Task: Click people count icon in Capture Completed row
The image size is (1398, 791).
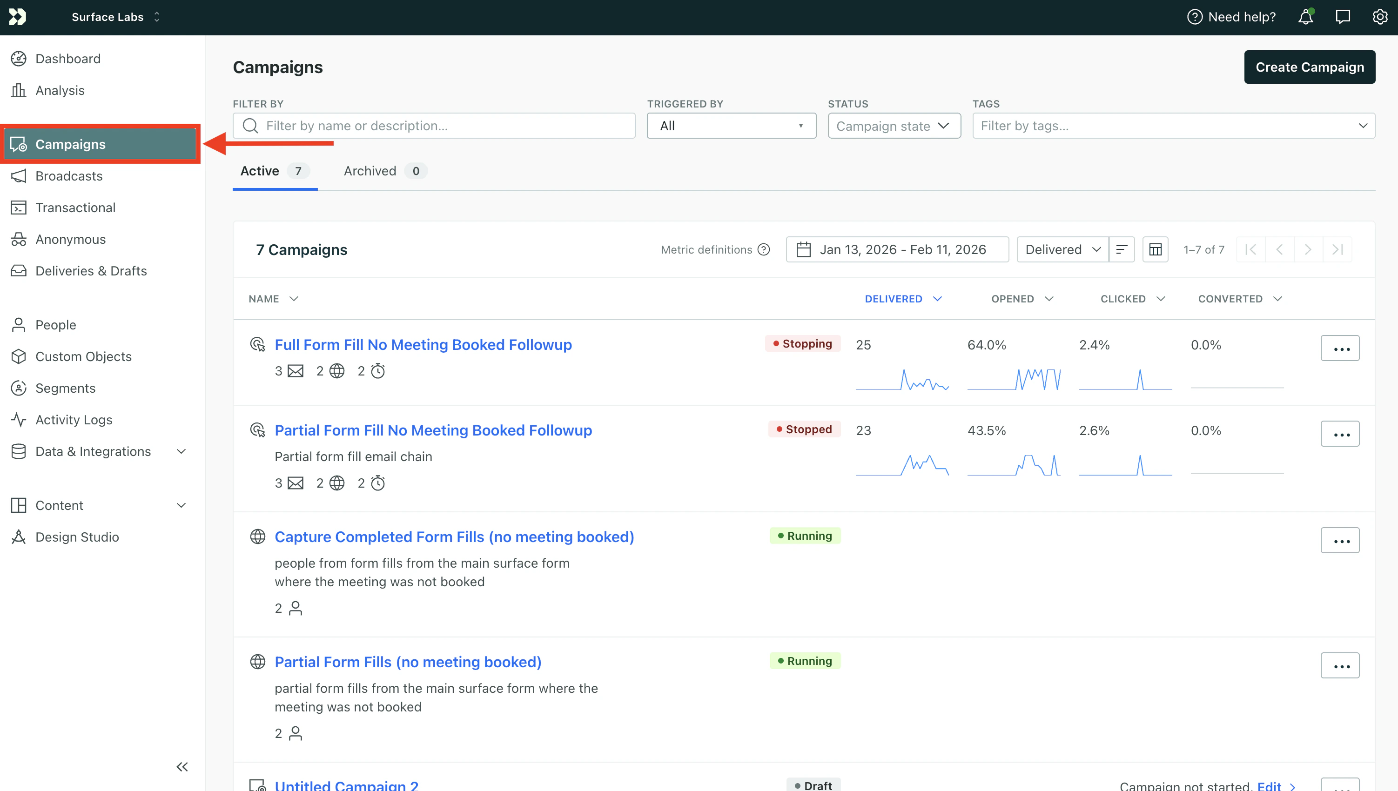Action: pyautogui.click(x=296, y=608)
